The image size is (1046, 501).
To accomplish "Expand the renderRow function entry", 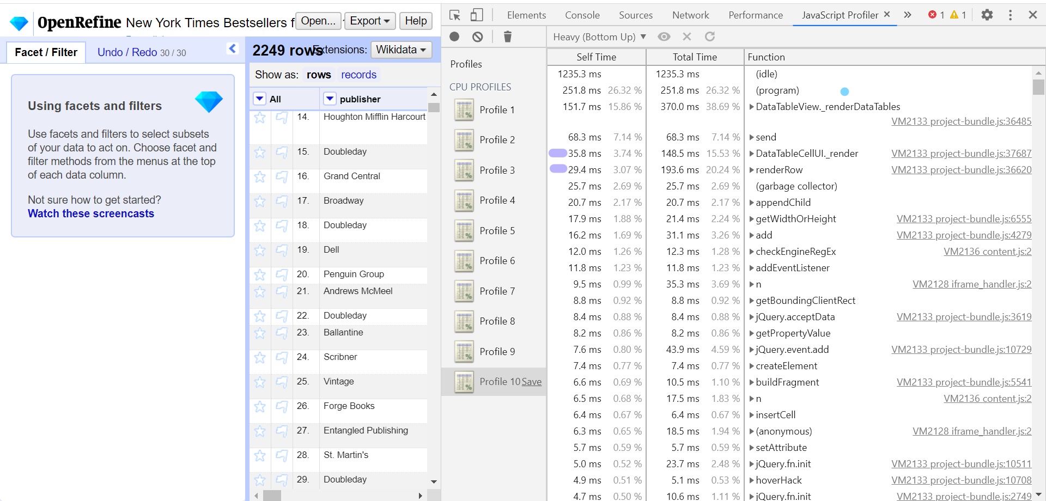I will (752, 170).
